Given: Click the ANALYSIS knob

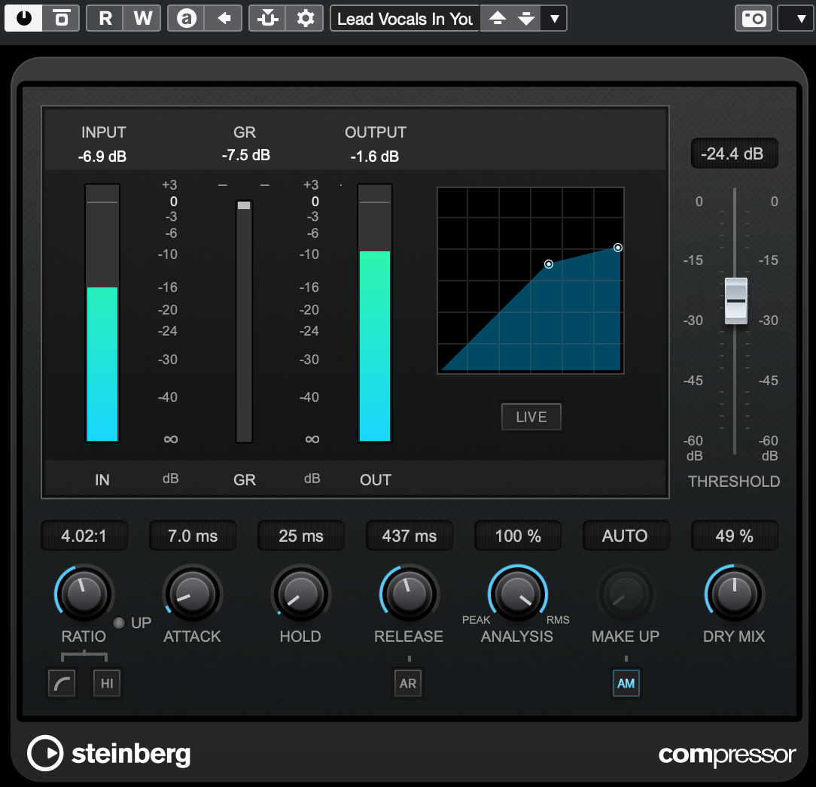Looking at the screenshot, I should pyautogui.click(x=517, y=594).
